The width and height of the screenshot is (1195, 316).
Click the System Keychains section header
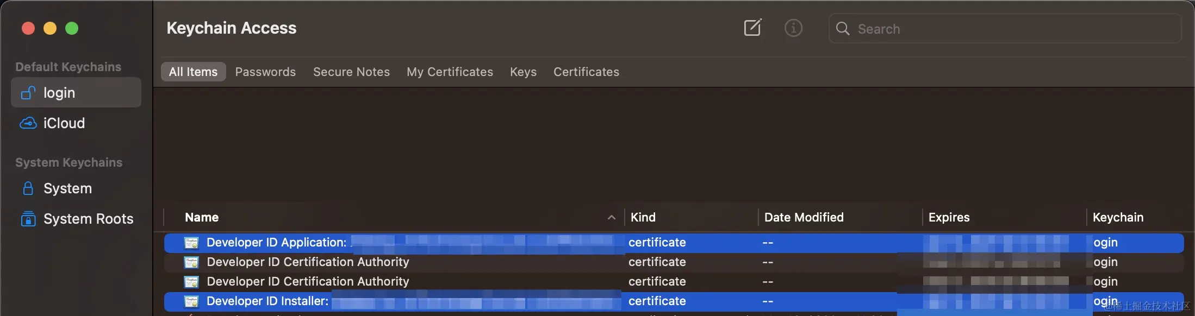pyautogui.click(x=69, y=162)
